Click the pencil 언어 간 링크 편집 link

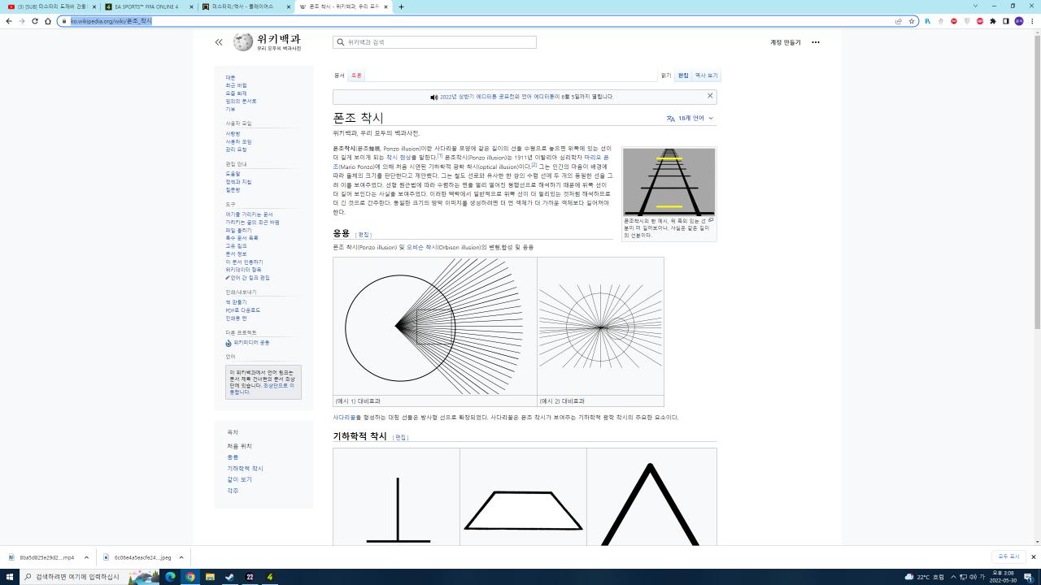[x=248, y=278]
